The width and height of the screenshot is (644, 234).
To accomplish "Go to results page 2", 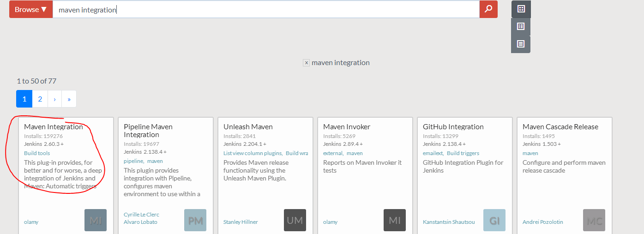I will click(40, 99).
